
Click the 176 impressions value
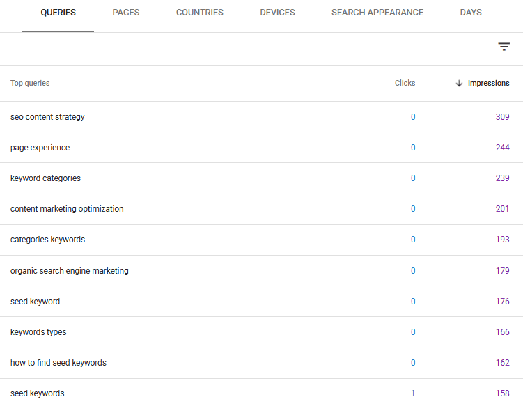click(x=502, y=302)
